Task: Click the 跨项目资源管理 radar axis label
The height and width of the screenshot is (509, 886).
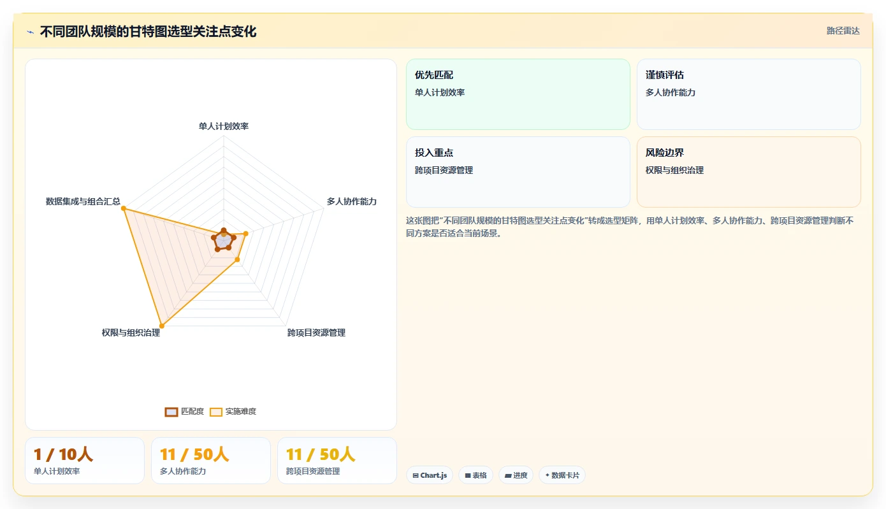Action: 316,333
